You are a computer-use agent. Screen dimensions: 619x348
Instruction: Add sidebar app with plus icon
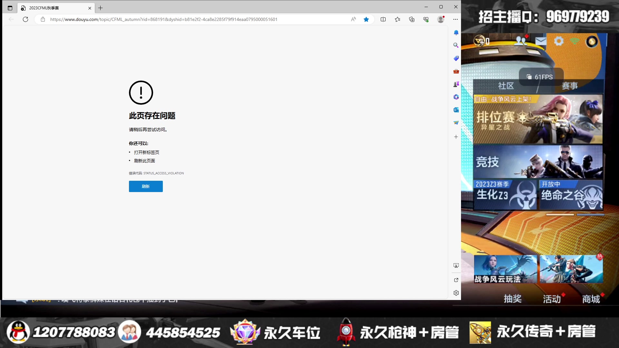click(456, 137)
